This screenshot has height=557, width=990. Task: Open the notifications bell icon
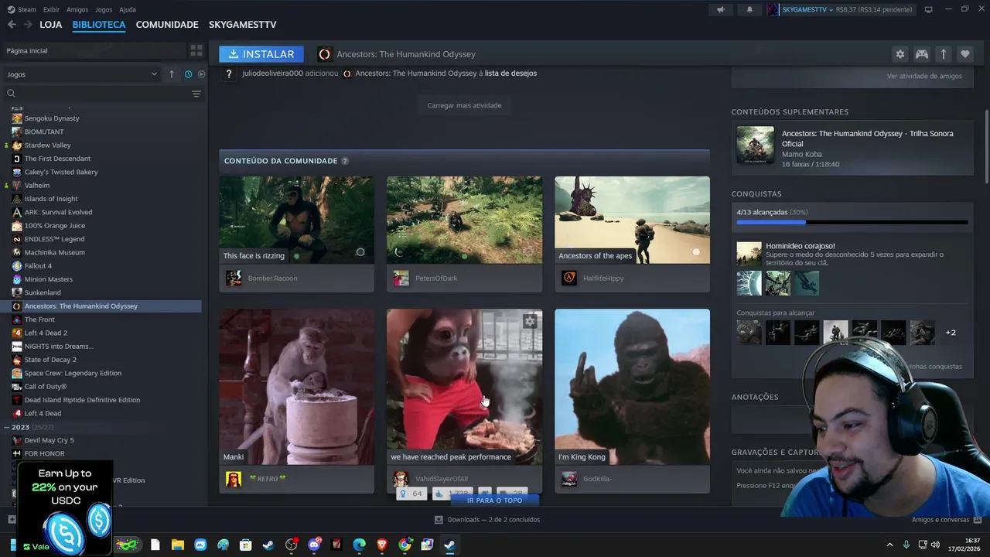pos(749,9)
